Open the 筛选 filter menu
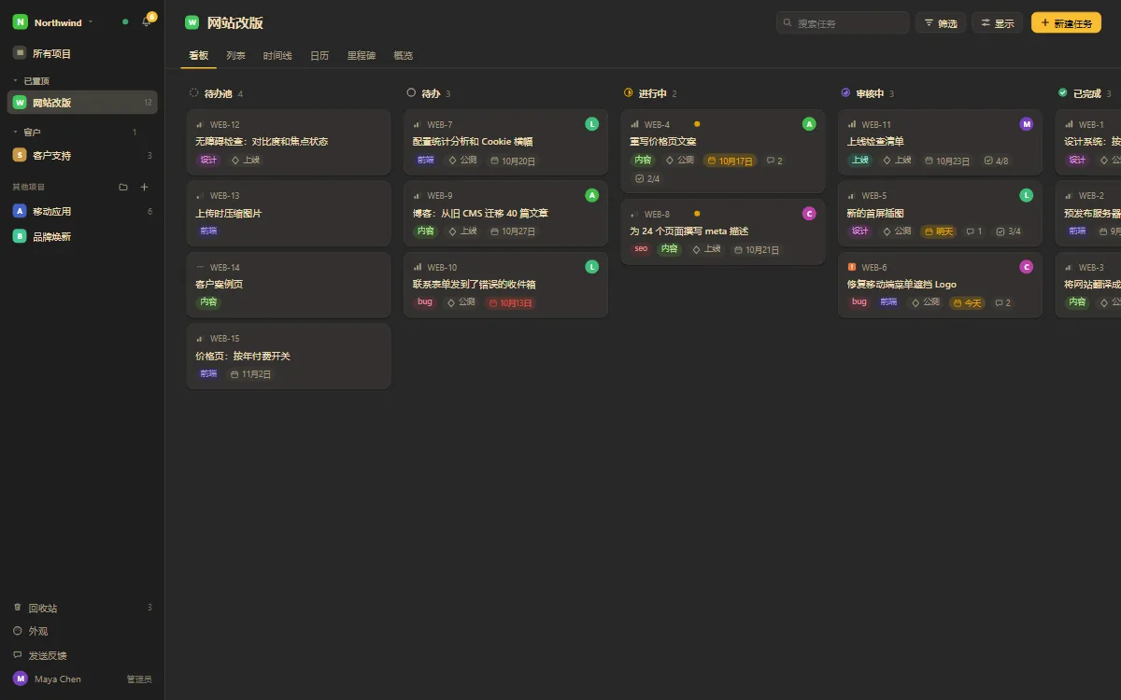 (x=941, y=23)
